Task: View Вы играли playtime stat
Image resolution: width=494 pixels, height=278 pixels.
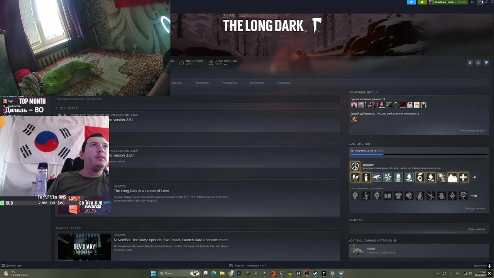Action: [191, 62]
